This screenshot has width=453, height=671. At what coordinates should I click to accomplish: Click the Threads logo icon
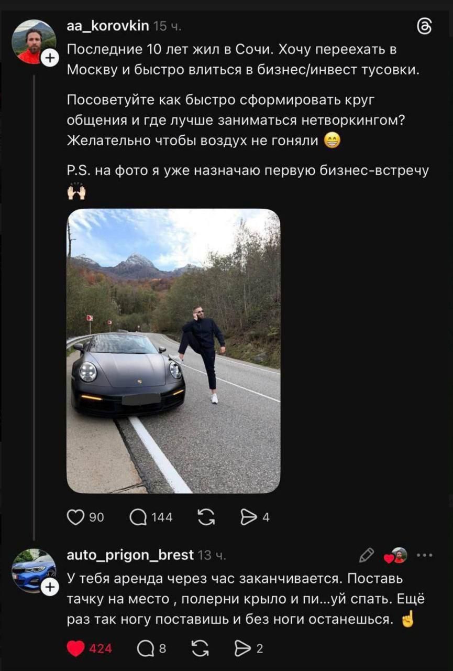click(424, 27)
